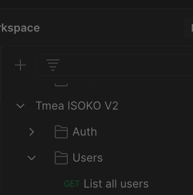Select the Tmea ISOKO V2 collection name

(77, 106)
